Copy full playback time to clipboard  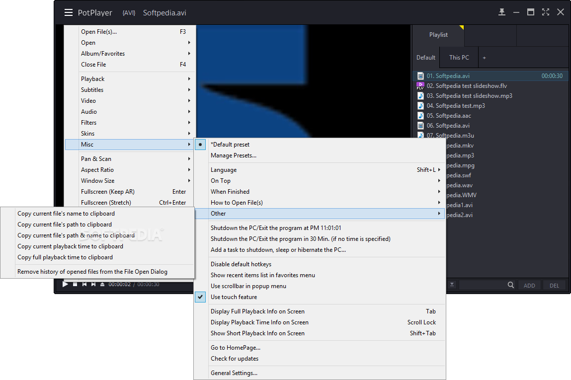pyautogui.click(x=97, y=257)
